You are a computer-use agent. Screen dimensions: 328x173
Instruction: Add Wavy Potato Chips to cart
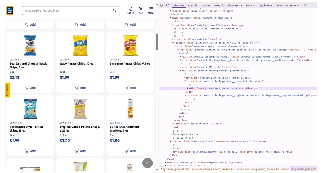pos(80,88)
